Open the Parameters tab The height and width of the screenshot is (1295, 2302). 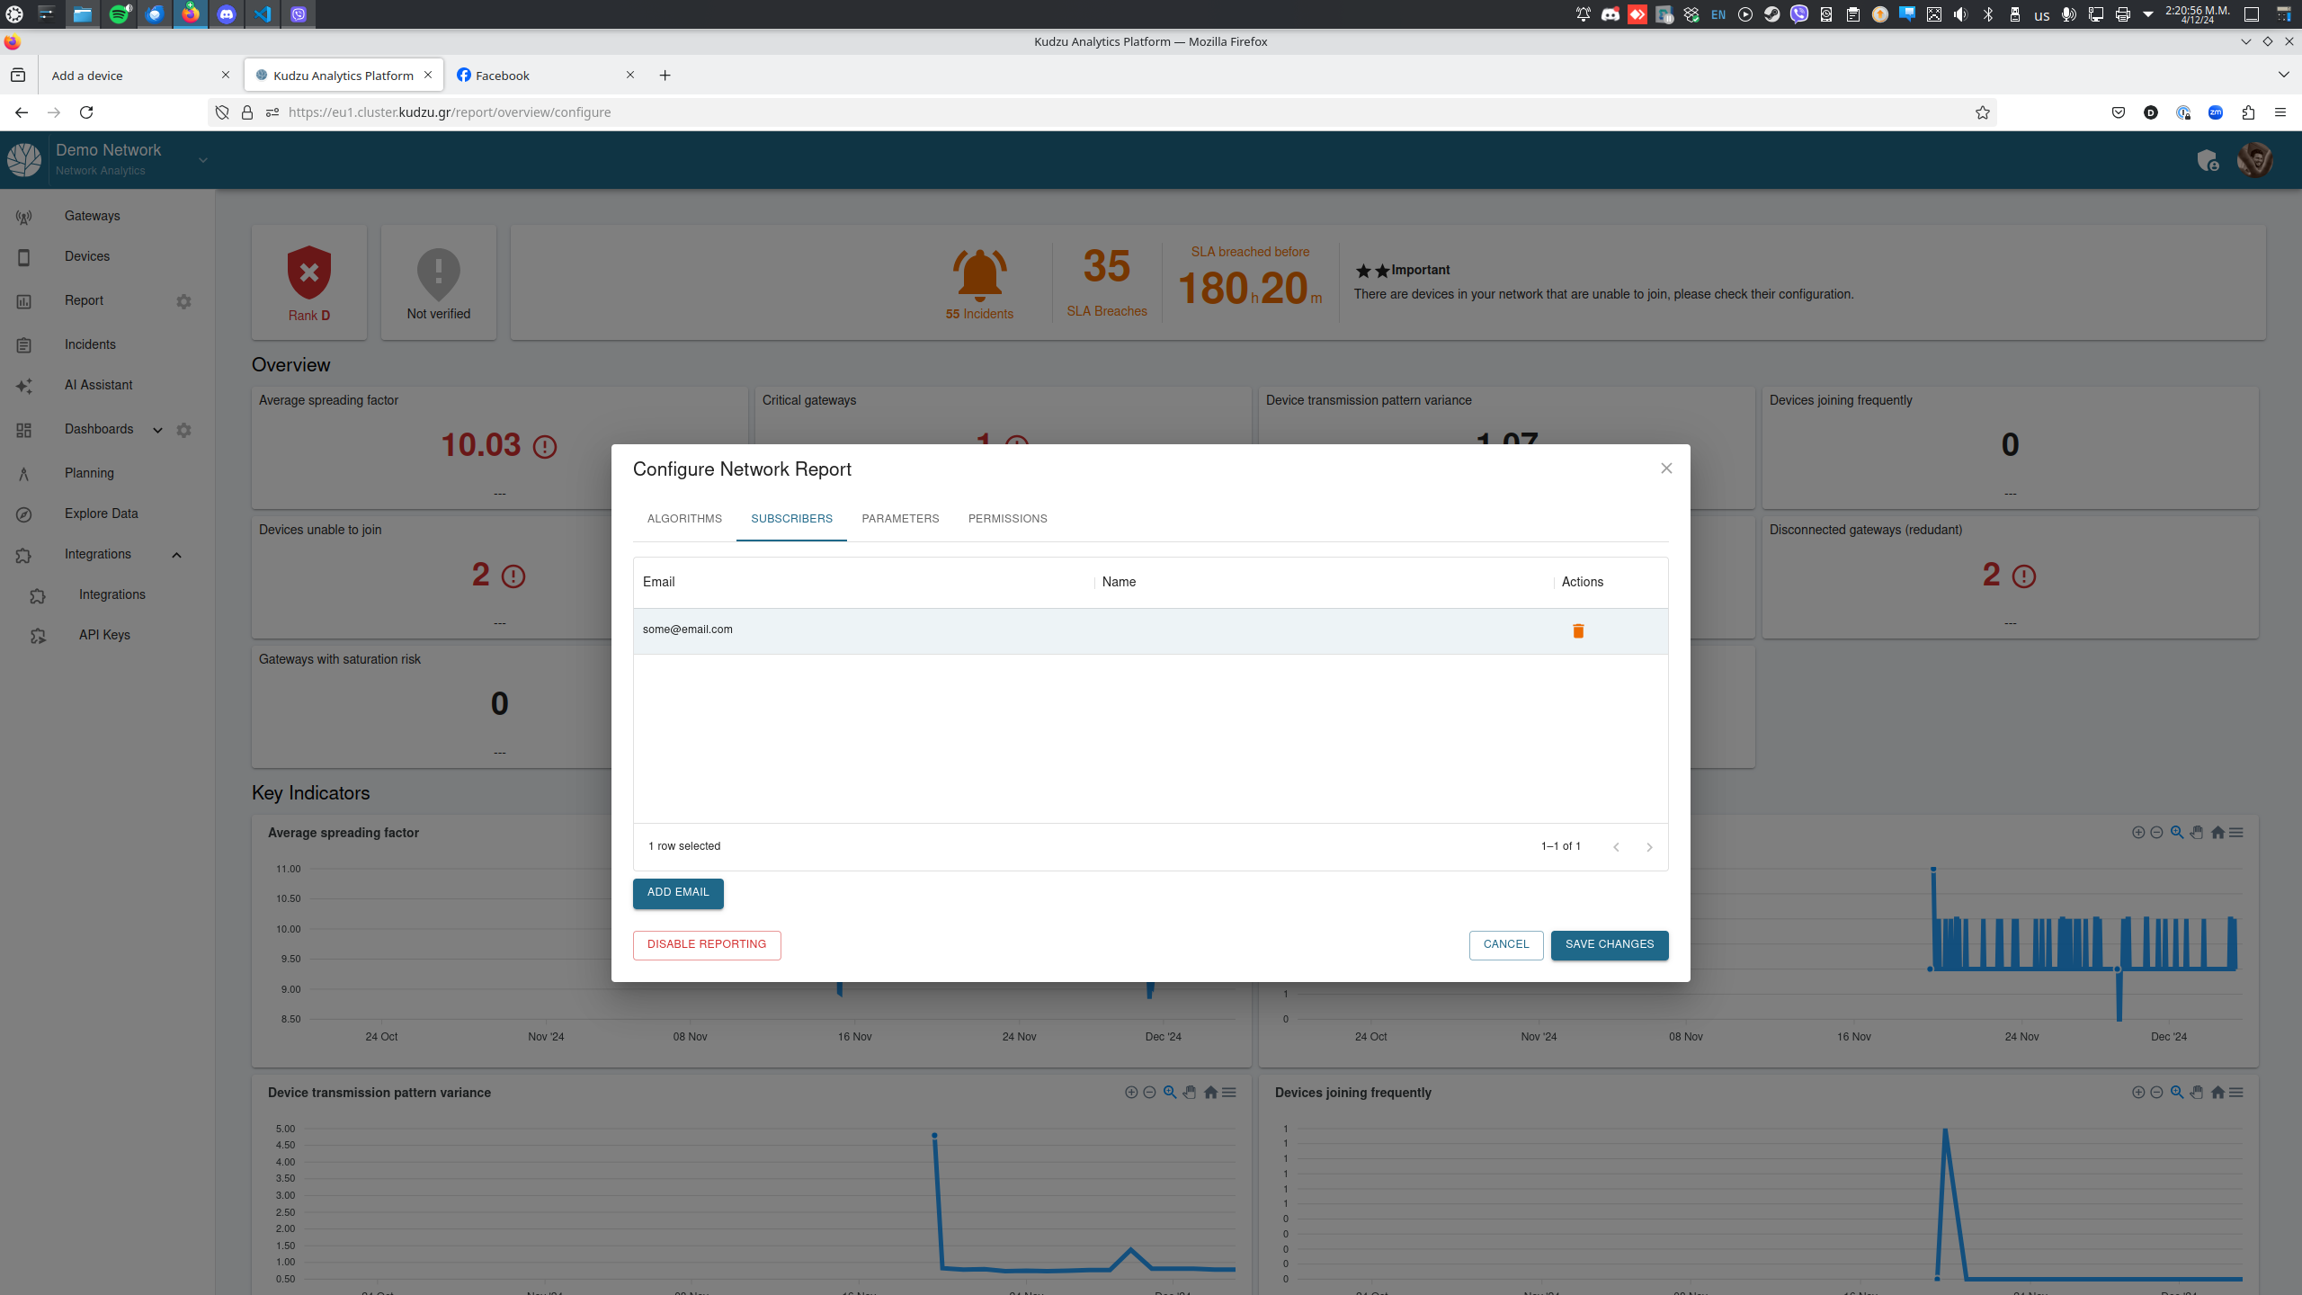pos(900,519)
